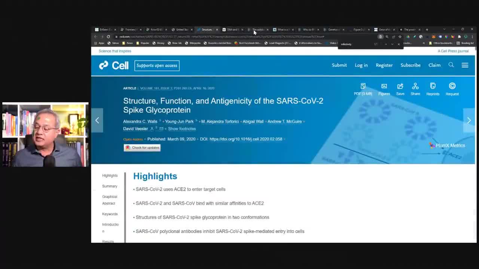Open a new browser tab
479x269 pixels.
[427, 30]
